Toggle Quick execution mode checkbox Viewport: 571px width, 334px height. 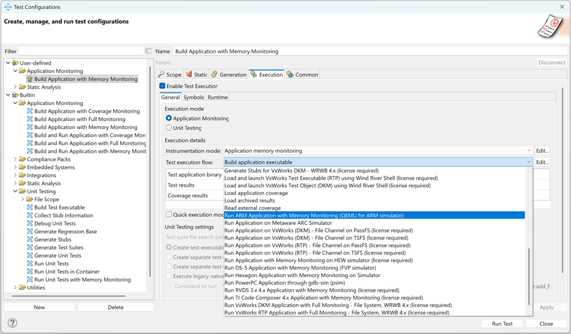(x=169, y=214)
